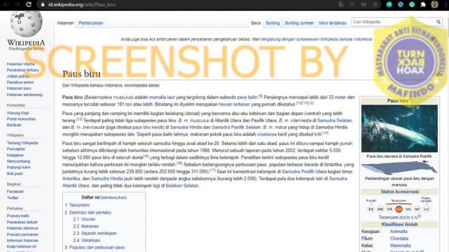Open Informasi halaman sidebar link
This screenshot has height=252, width=449.
[x=23, y=240]
